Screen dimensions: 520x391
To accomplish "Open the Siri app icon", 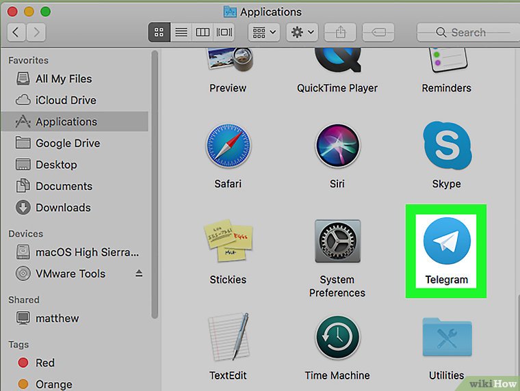I will click(337, 148).
